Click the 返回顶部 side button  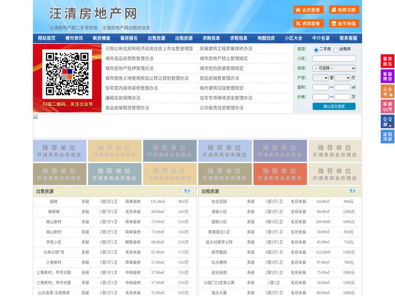click(x=387, y=136)
